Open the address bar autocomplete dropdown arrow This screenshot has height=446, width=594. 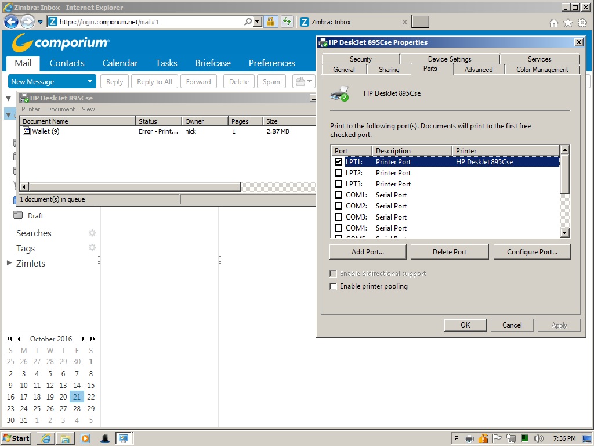coord(258,21)
